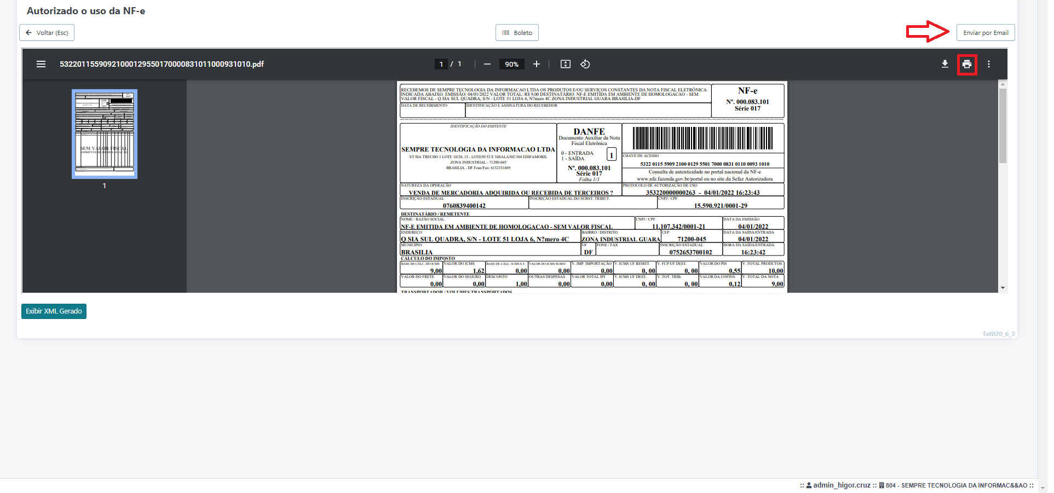Image resolution: width=1054 pixels, height=493 pixels.
Task: Select page 1 thumbnail in sidebar
Action: (x=105, y=134)
